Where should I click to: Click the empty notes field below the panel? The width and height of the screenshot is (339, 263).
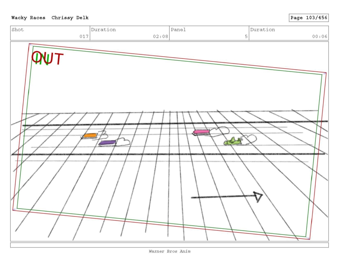point(169,245)
